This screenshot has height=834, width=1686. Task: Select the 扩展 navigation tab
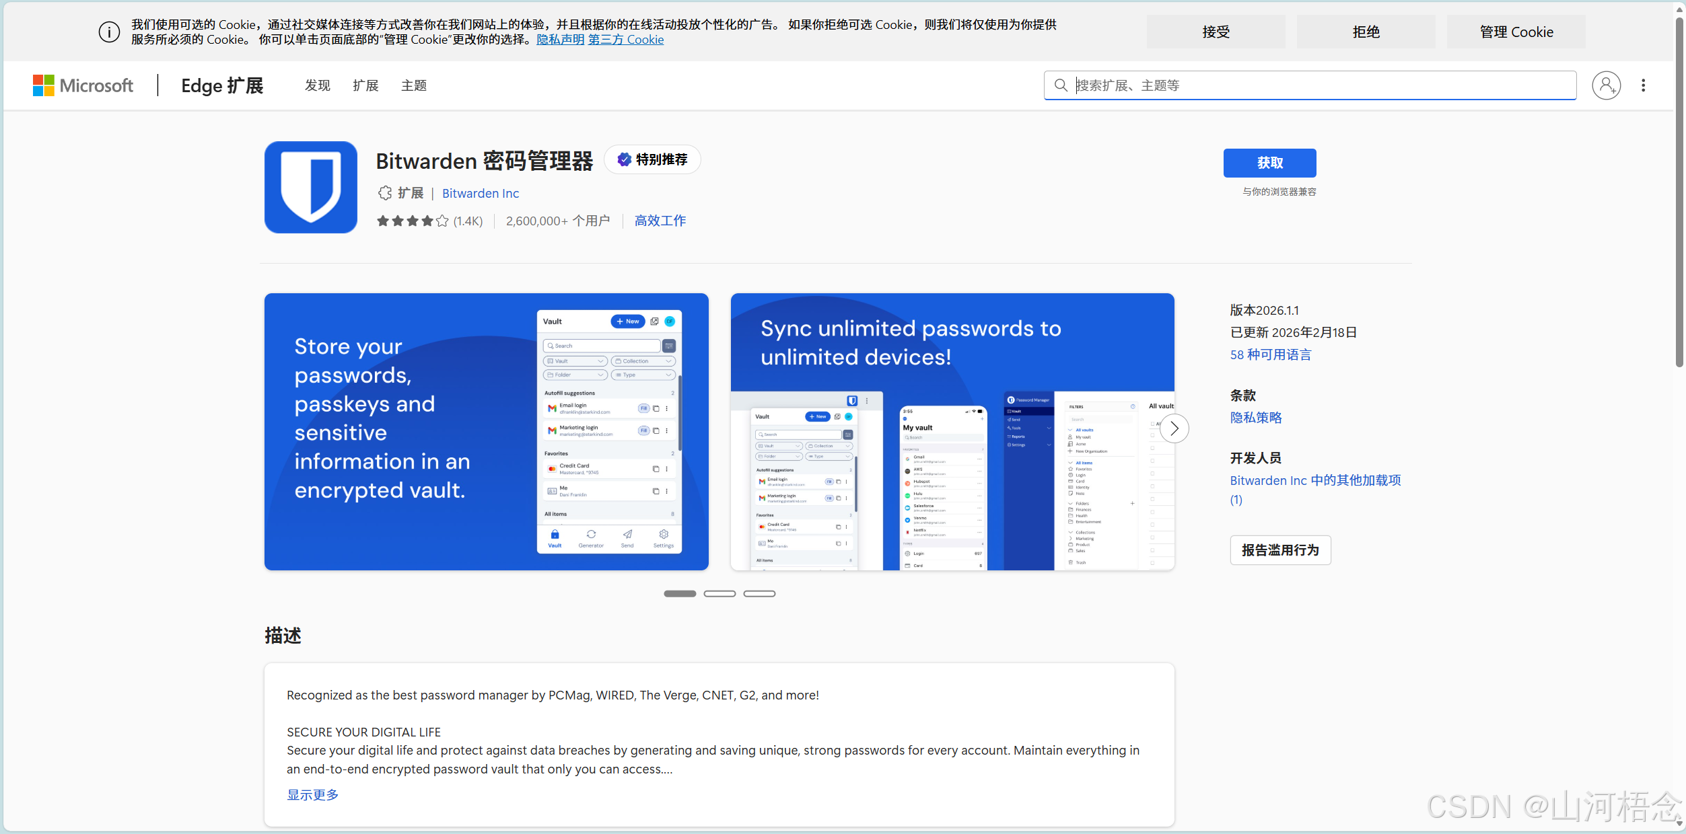coord(365,85)
